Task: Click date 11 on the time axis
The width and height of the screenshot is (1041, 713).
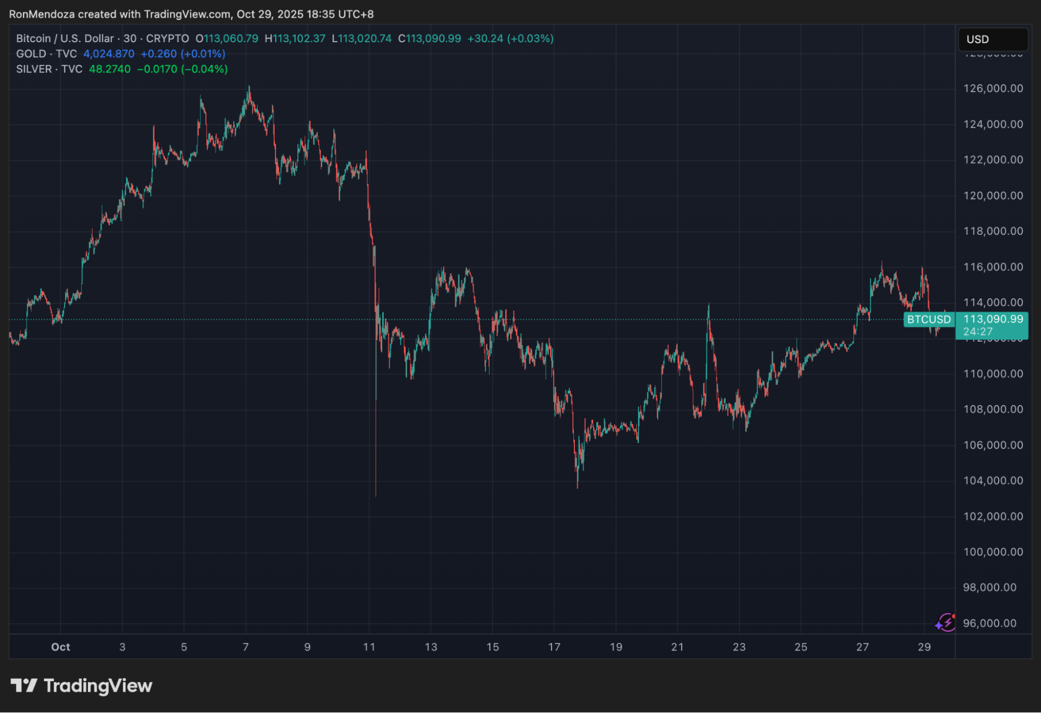Action: (369, 647)
